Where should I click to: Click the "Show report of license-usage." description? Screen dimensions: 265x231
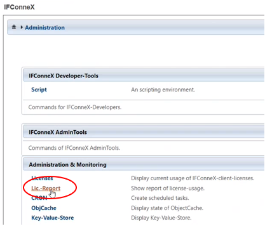168,188
